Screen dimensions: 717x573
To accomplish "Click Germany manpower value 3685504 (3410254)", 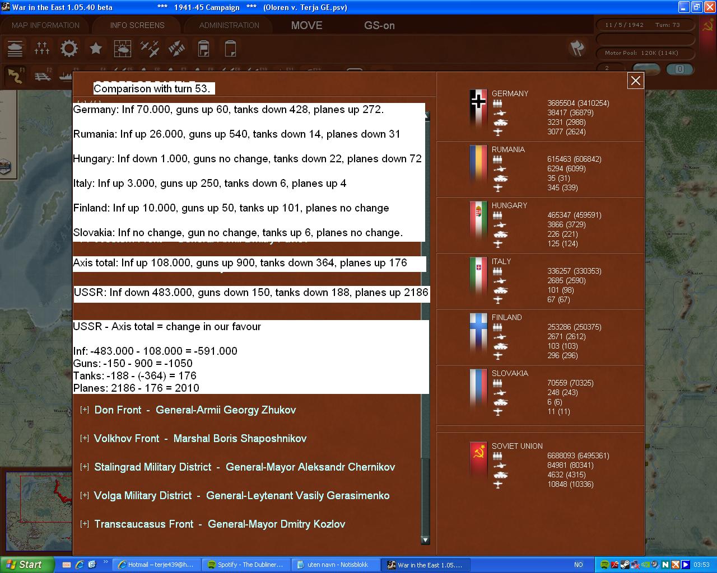I will [578, 103].
